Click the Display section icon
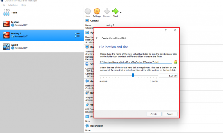 point(87,47)
